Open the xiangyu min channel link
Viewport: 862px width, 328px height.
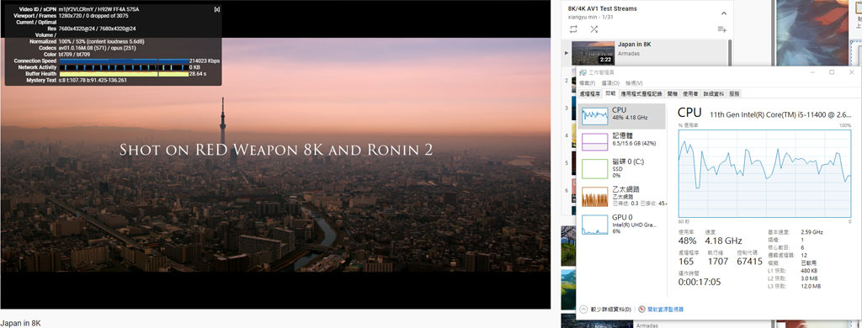point(583,17)
